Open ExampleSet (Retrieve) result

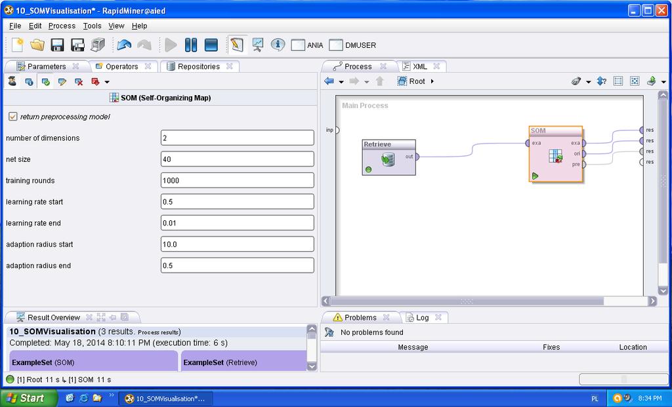(243, 362)
